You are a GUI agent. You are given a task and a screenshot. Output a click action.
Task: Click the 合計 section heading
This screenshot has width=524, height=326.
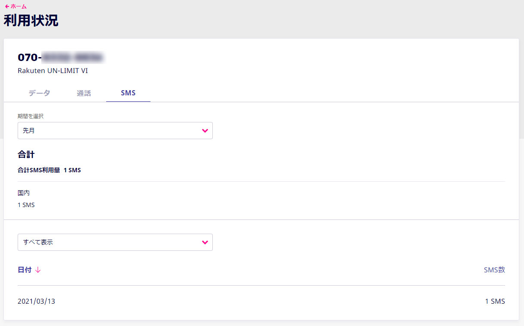click(x=26, y=154)
